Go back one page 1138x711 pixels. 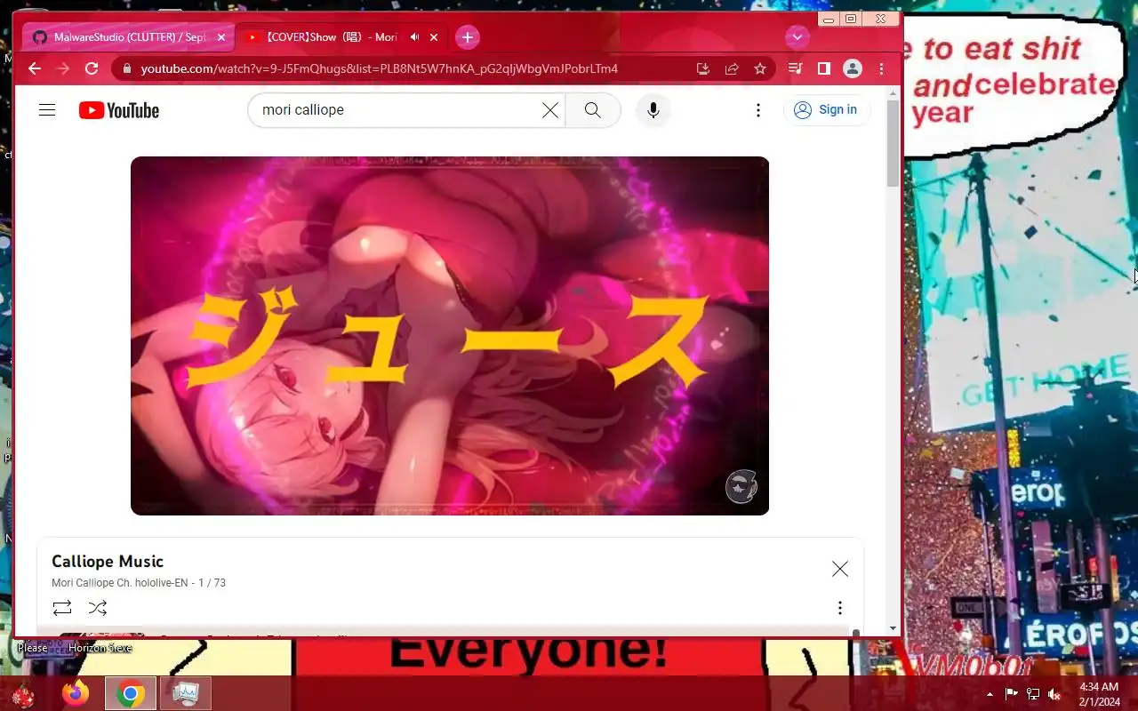coord(35,68)
